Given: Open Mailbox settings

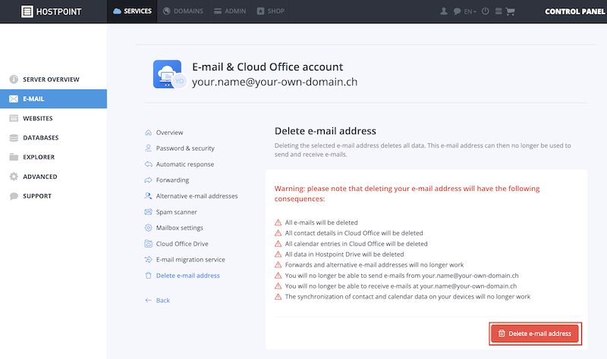Looking at the screenshot, I should (174, 228).
